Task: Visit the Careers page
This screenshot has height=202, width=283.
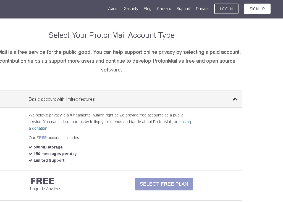Action: click(x=164, y=9)
